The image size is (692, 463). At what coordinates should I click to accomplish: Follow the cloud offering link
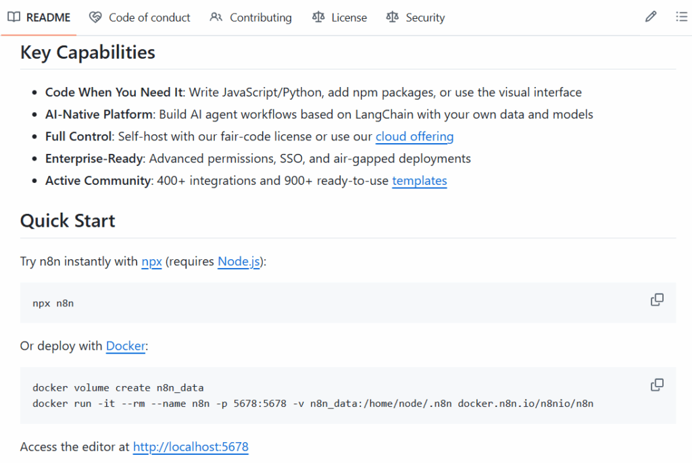coord(414,136)
